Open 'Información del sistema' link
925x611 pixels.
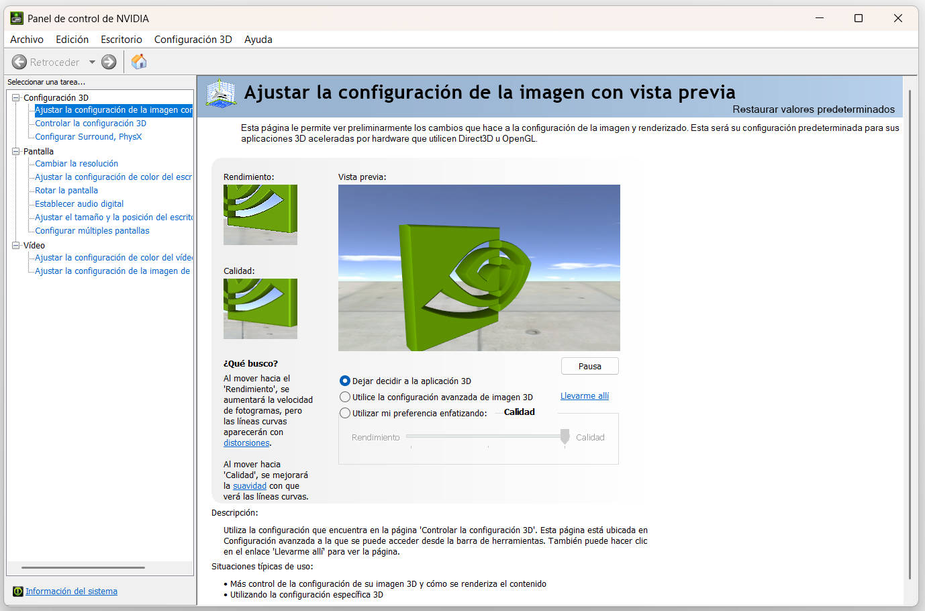pos(71,592)
